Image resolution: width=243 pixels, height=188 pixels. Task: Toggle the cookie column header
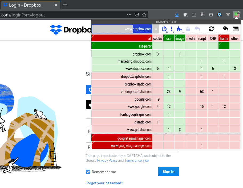tap(158, 38)
